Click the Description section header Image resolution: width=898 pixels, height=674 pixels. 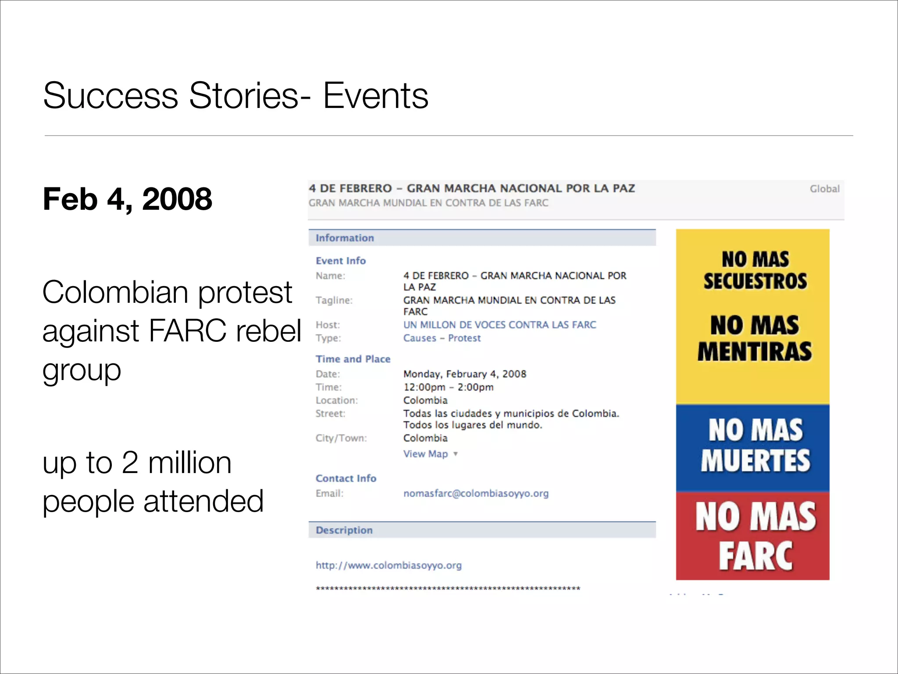click(x=344, y=530)
